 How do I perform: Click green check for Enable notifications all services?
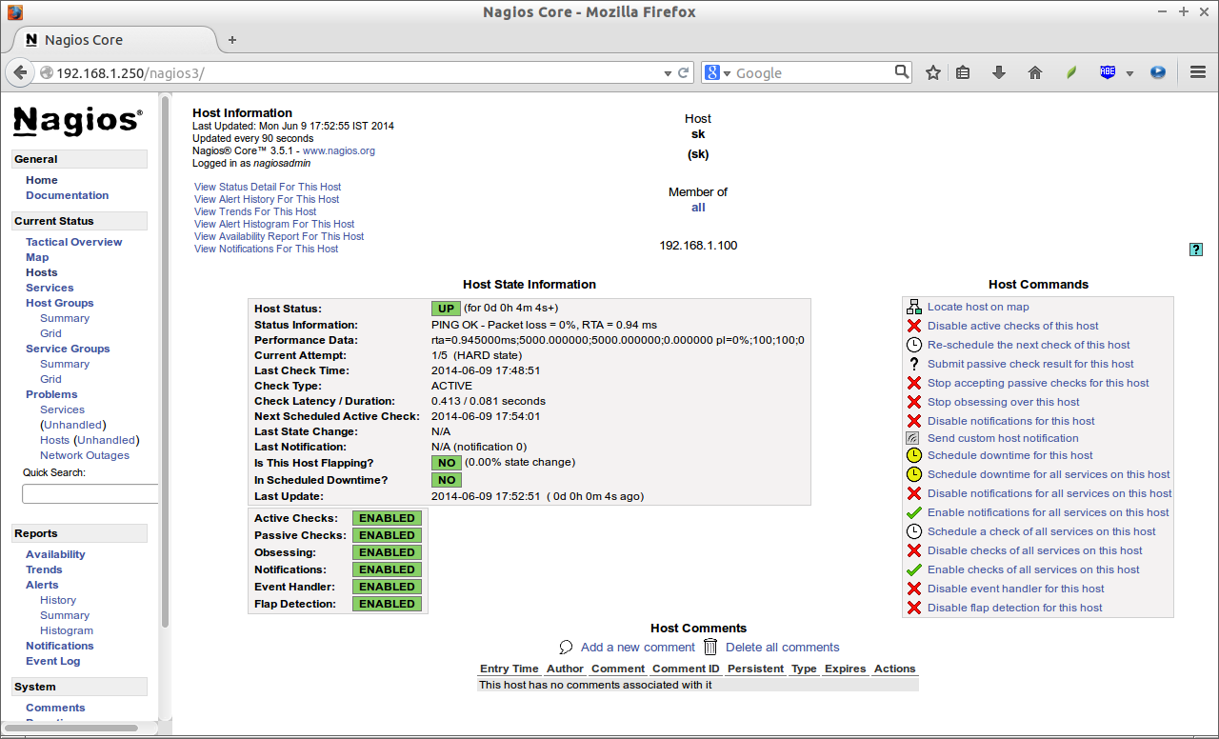914,512
